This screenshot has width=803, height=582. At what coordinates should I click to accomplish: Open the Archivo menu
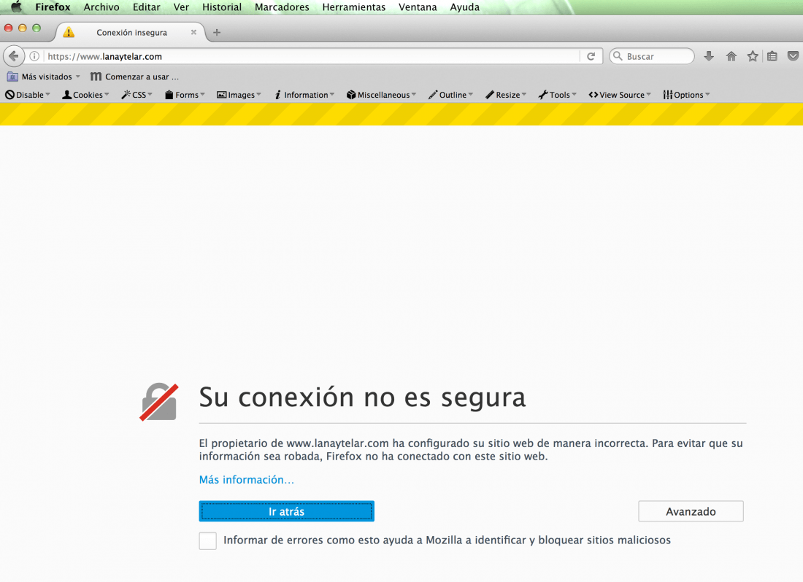(101, 7)
